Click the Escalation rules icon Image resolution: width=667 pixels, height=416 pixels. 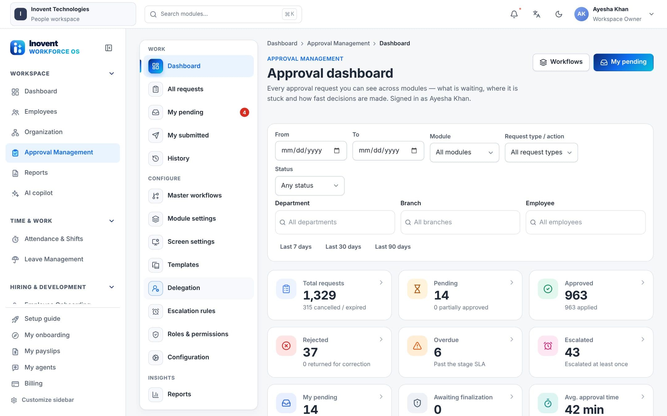click(x=156, y=311)
